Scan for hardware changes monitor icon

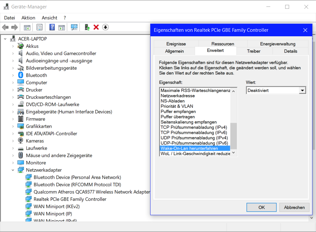click(74, 27)
